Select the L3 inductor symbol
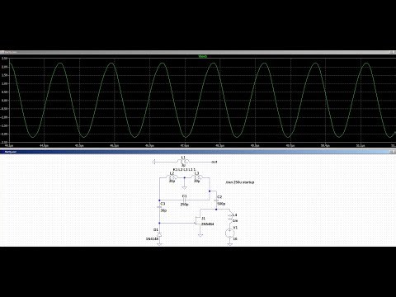396x297 pixels. click(x=197, y=177)
